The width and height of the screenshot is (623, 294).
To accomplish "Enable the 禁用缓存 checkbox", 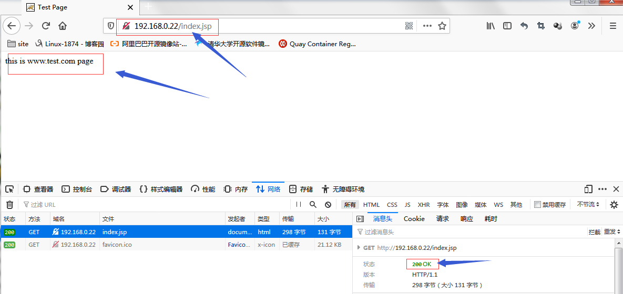I will coord(537,205).
